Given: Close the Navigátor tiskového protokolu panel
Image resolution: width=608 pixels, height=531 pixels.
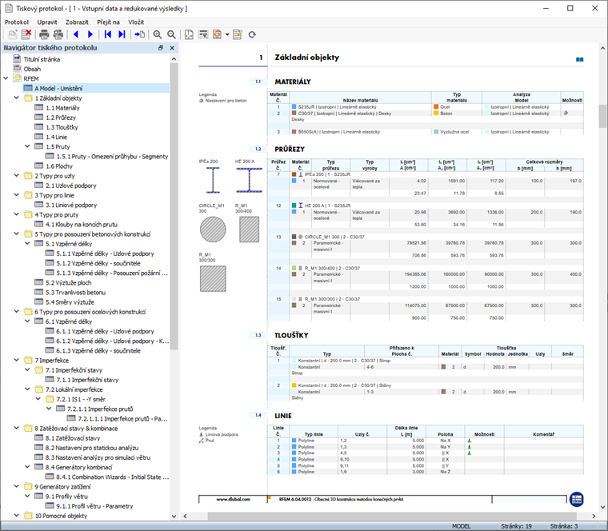Looking at the screenshot, I should point(172,48).
